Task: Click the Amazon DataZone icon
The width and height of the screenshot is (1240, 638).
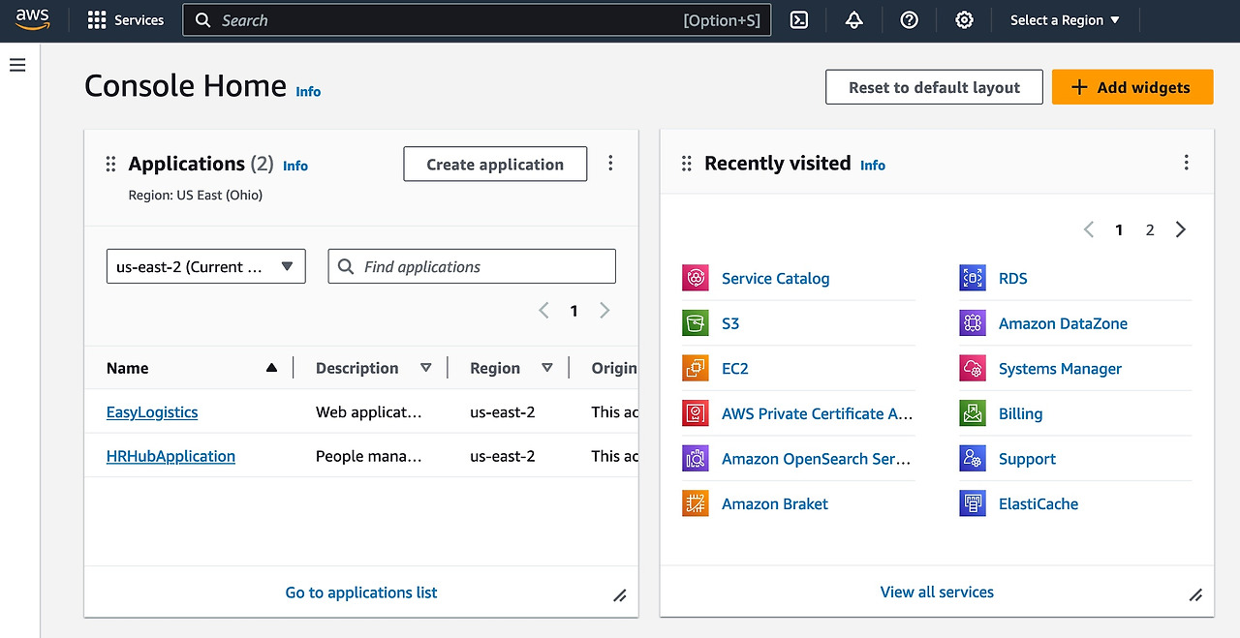Action: 973,323
